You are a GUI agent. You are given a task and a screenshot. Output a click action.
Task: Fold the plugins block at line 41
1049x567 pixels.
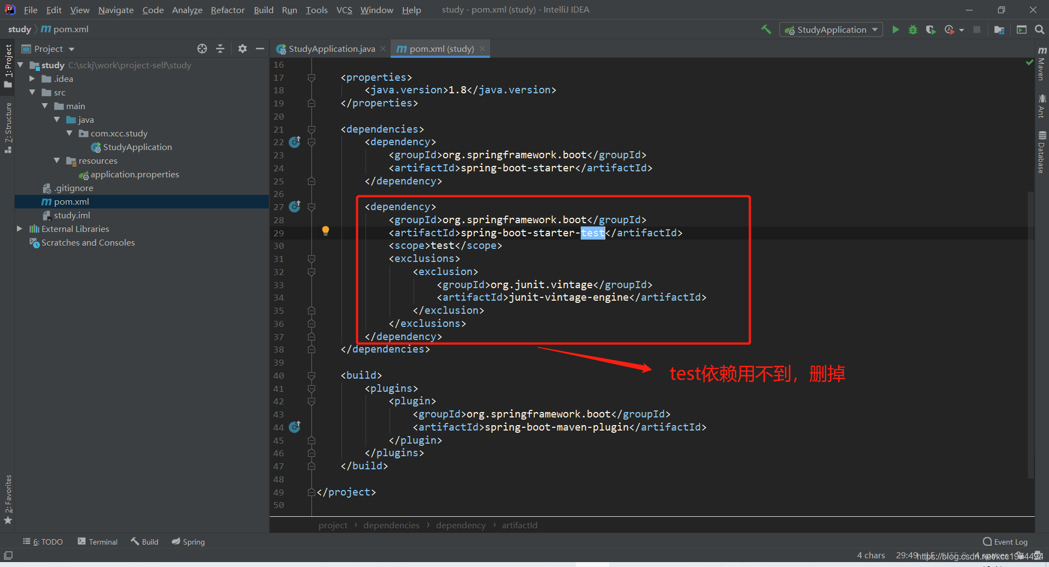coord(311,389)
